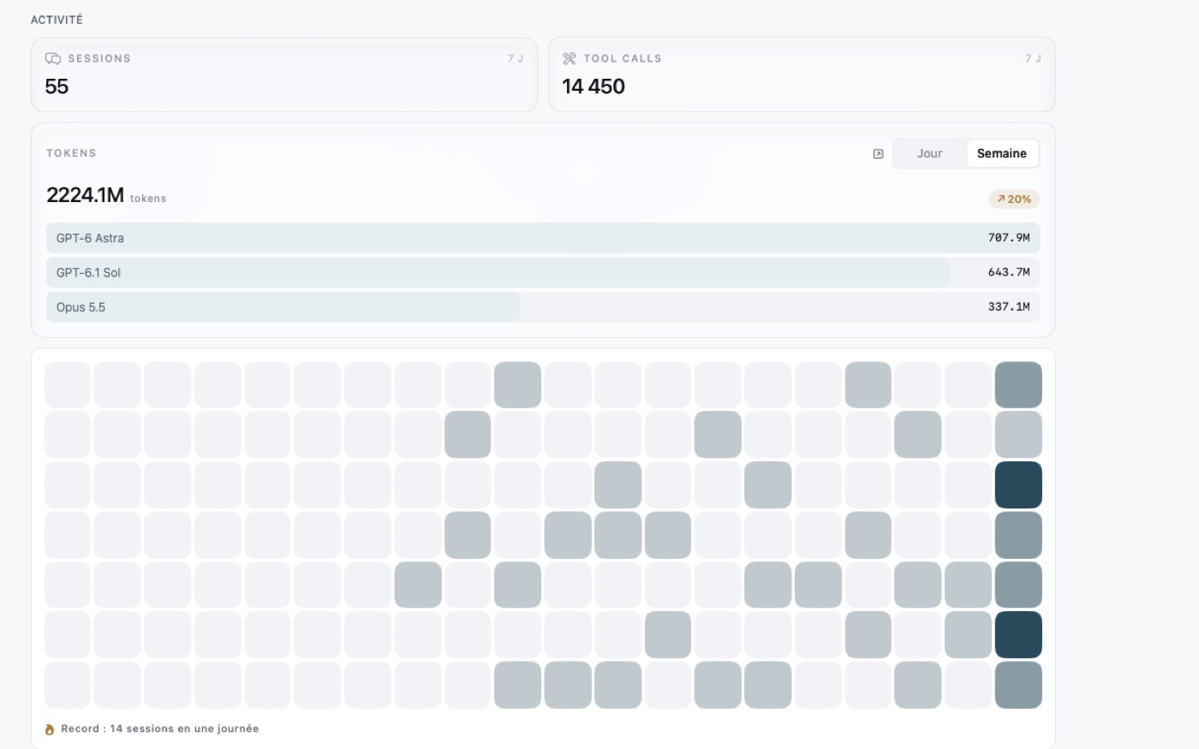Click the 20% trend badge
Viewport: 1199px width, 749px height.
(1014, 199)
